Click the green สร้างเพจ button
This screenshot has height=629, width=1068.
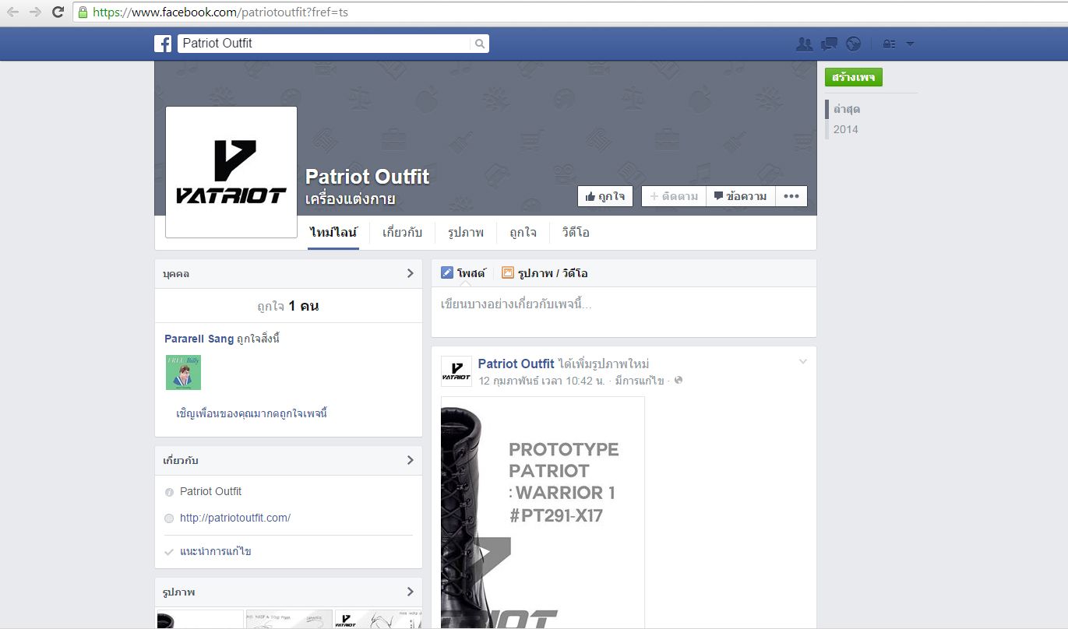[x=854, y=78]
